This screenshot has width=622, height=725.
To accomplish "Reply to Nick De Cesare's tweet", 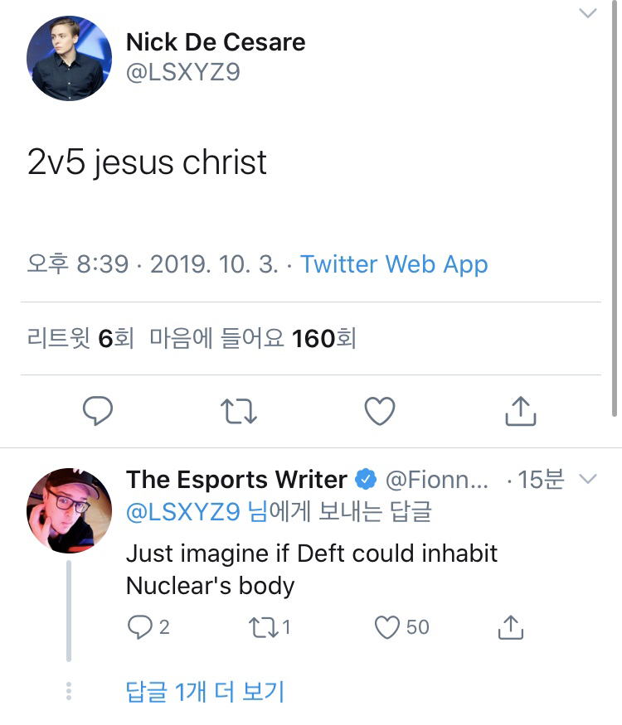I will [x=98, y=411].
